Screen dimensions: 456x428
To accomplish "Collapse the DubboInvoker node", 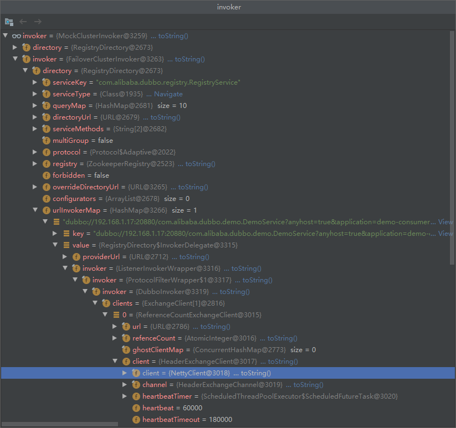I will (85, 291).
